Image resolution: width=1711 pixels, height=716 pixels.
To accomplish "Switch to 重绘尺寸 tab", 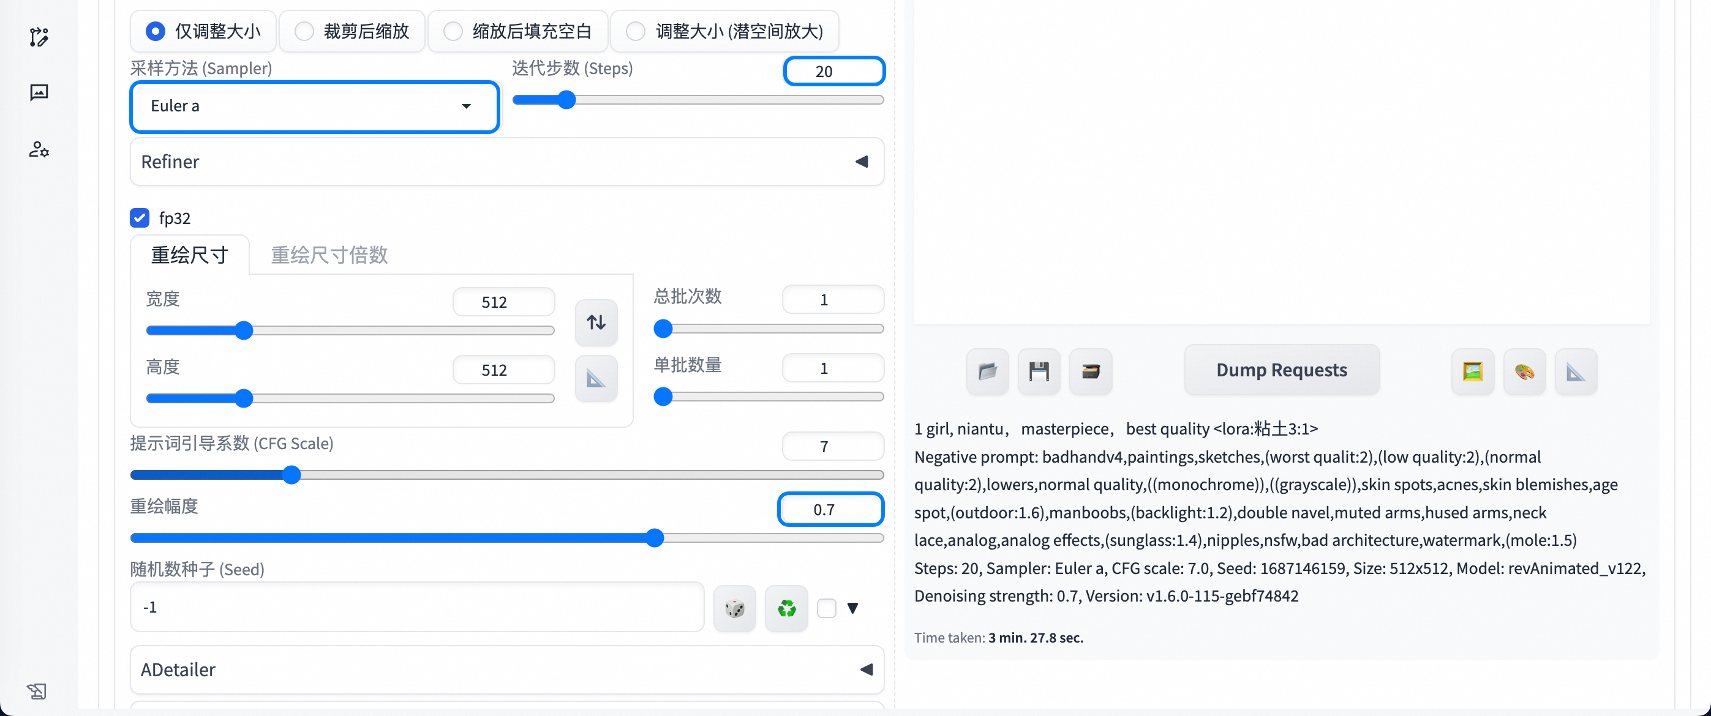I will pyautogui.click(x=189, y=255).
